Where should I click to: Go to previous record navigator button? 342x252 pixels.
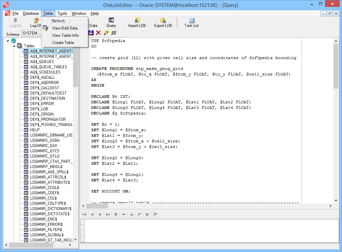(92, 214)
